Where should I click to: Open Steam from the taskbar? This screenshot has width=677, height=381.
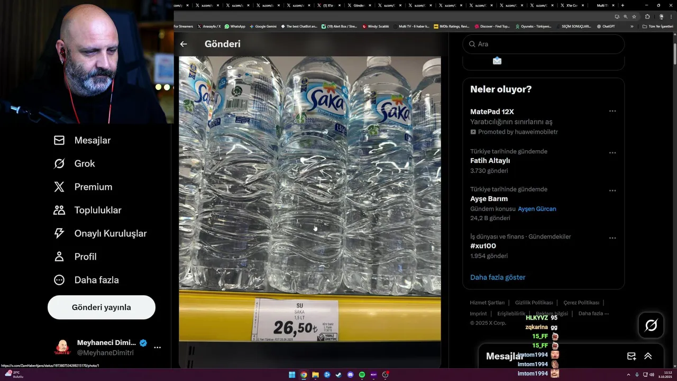pos(338,375)
